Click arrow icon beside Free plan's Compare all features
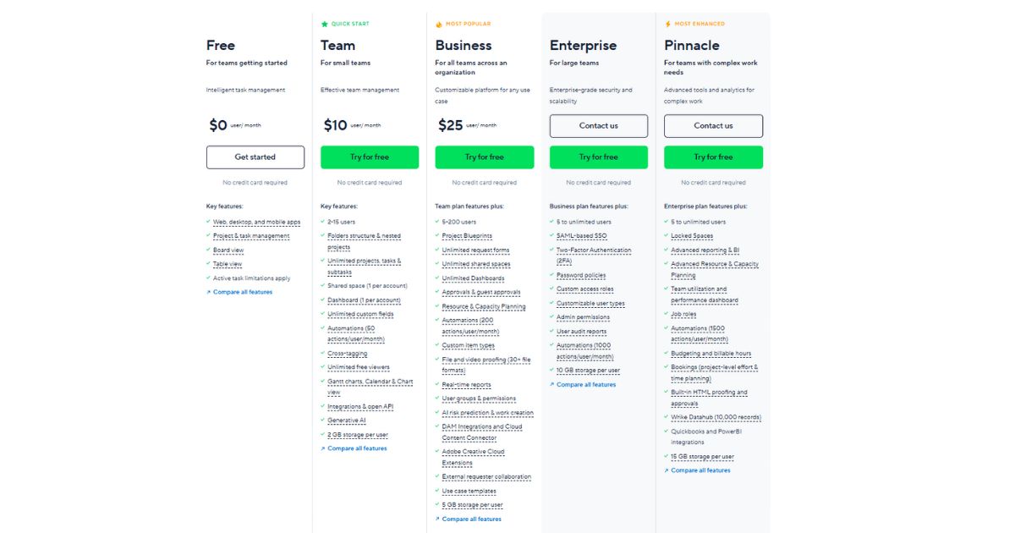1015x533 pixels. [x=208, y=292]
